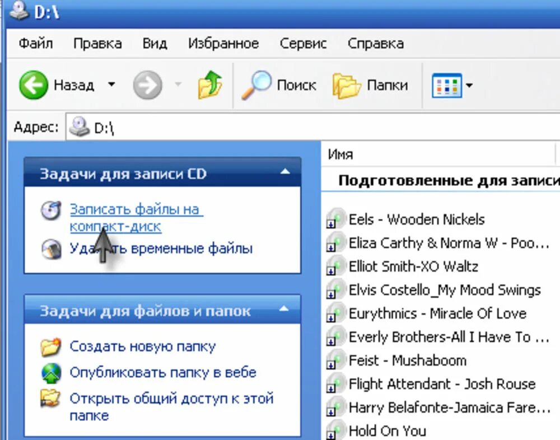Click the Search magnifier icon
Viewport: 560px width, 440px height.
pyautogui.click(x=256, y=85)
